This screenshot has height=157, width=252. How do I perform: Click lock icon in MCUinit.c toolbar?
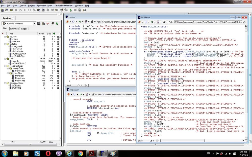pyautogui.click(x=164, y=22)
